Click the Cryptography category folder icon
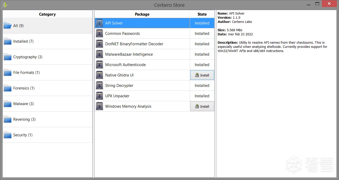 (8, 57)
